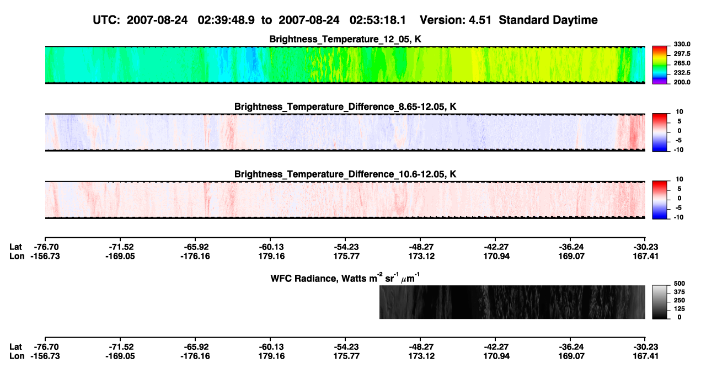Click the 297.5 colorbar label
Viewport: 717px width, 368px height.
pos(682,54)
